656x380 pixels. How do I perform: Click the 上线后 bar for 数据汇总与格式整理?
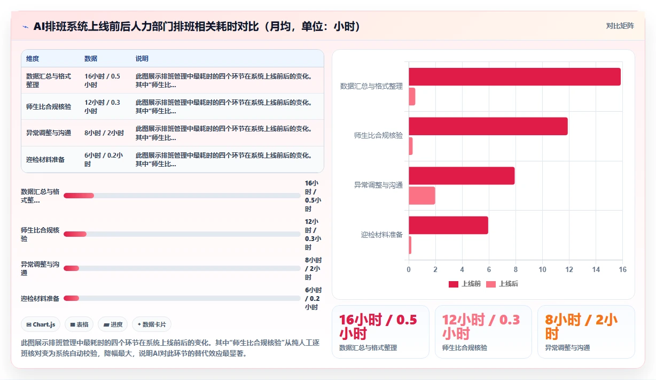[412, 97]
